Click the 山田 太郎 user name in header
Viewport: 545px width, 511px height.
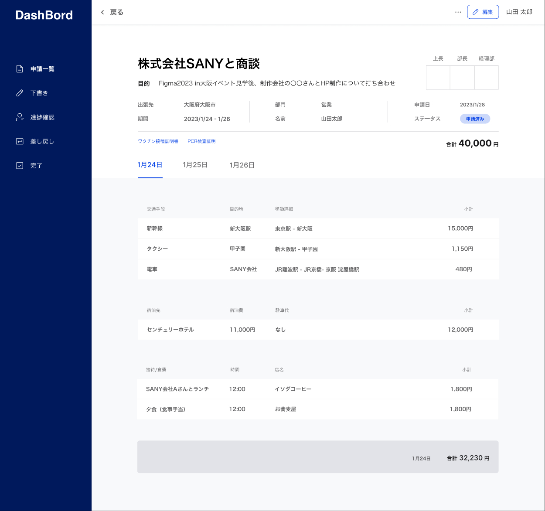[x=519, y=12]
